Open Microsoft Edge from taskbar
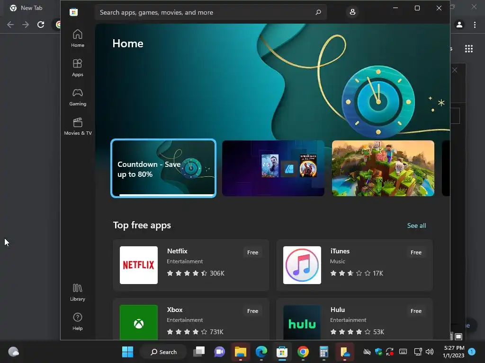The width and height of the screenshot is (485, 363). (x=261, y=352)
